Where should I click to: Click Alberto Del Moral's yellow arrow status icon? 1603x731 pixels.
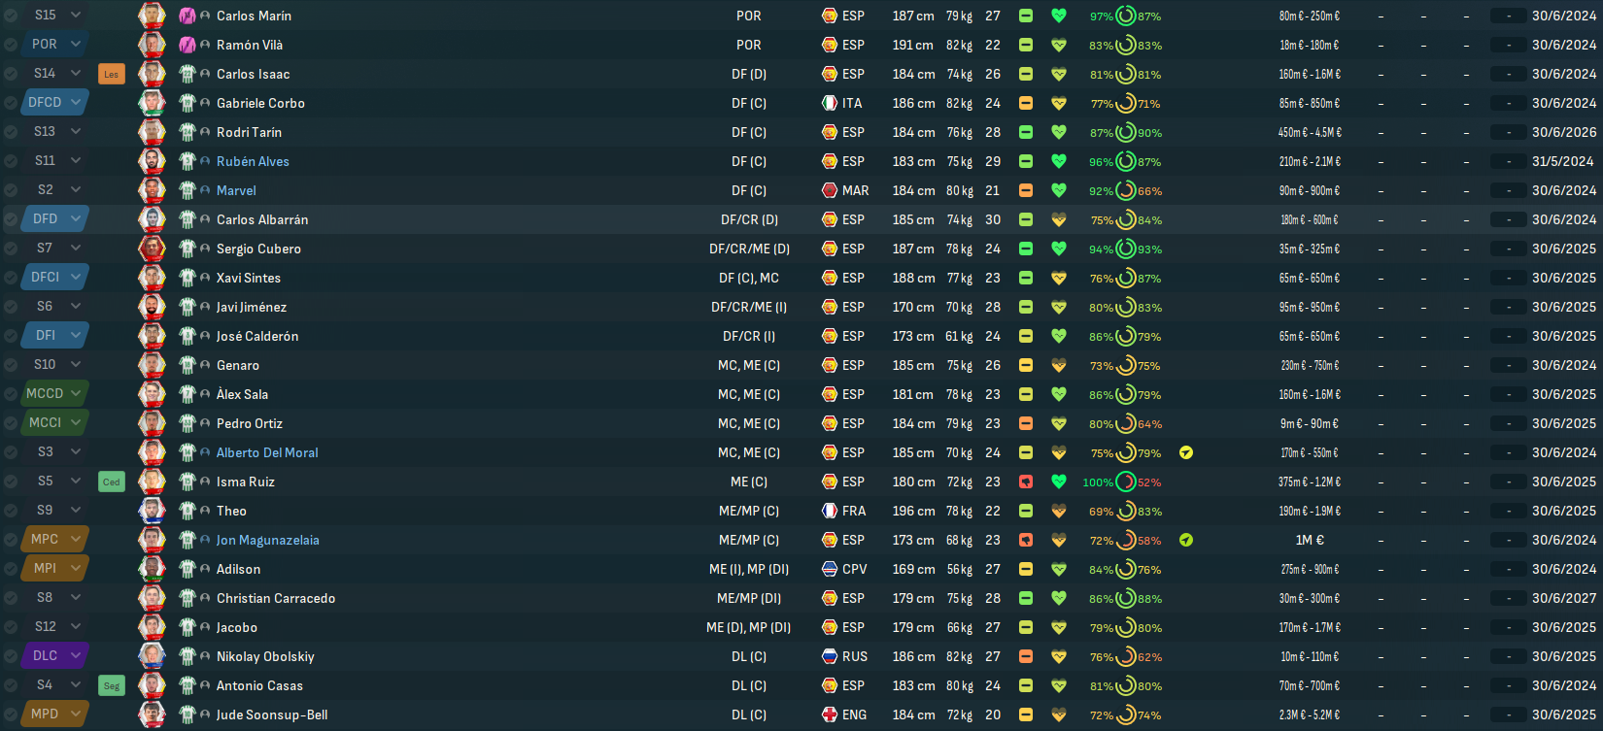[1185, 452]
